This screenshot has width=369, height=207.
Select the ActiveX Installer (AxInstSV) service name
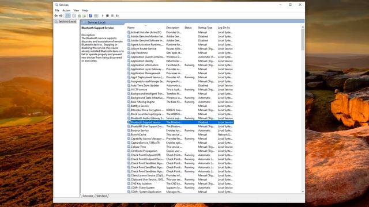tap(146, 32)
